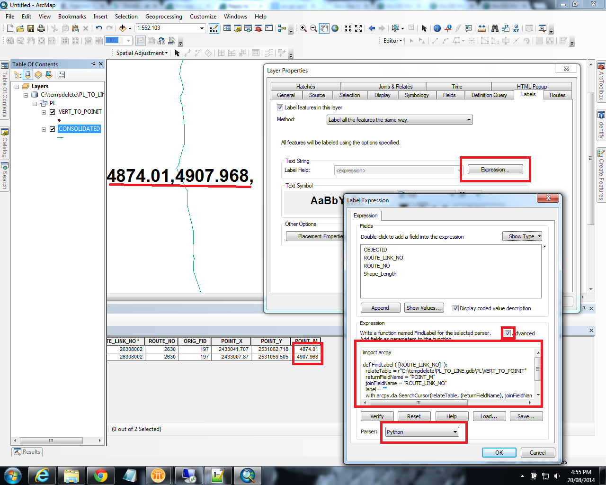Click the Windows Start button

[x=13, y=475]
